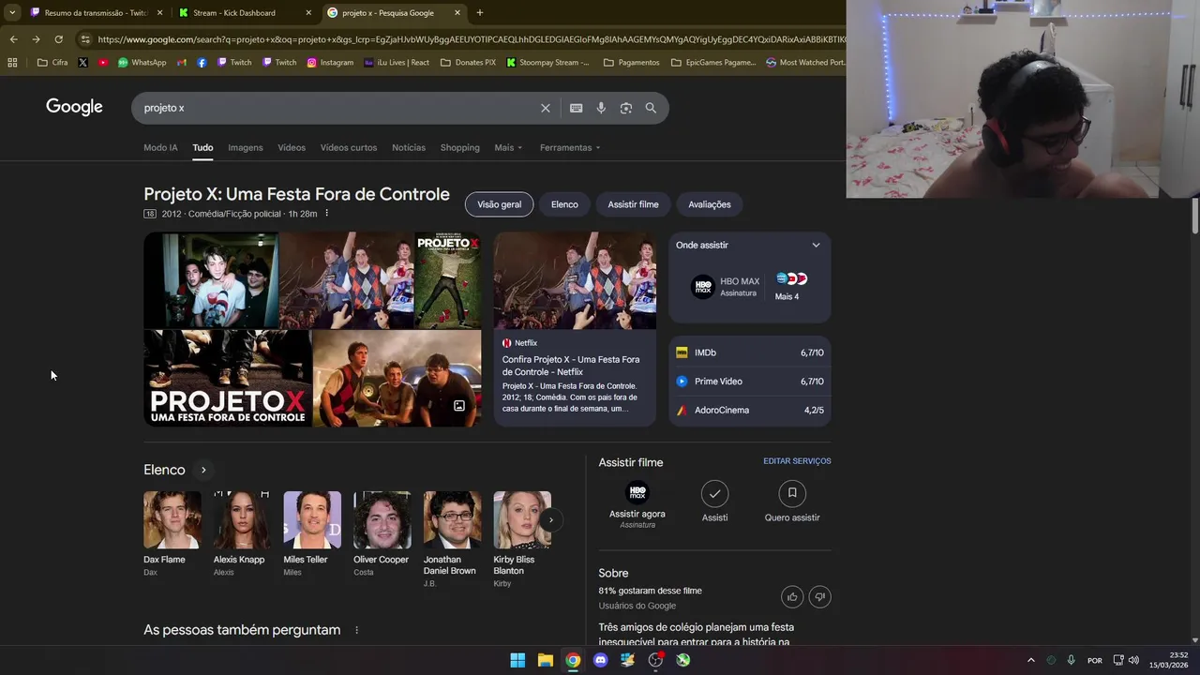Open a new browser tab
This screenshot has height=675, width=1200.
pos(480,13)
